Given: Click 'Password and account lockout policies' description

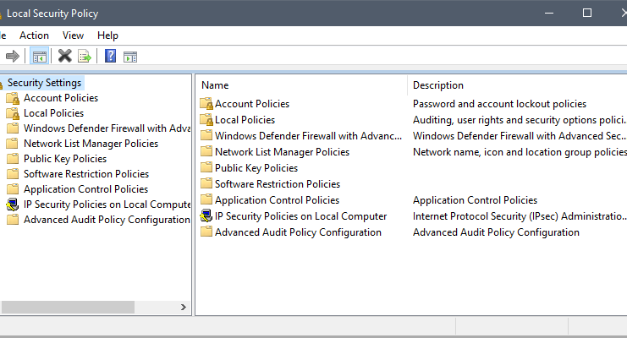Looking at the screenshot, I should pyautogui.click(x=499, y=104).
